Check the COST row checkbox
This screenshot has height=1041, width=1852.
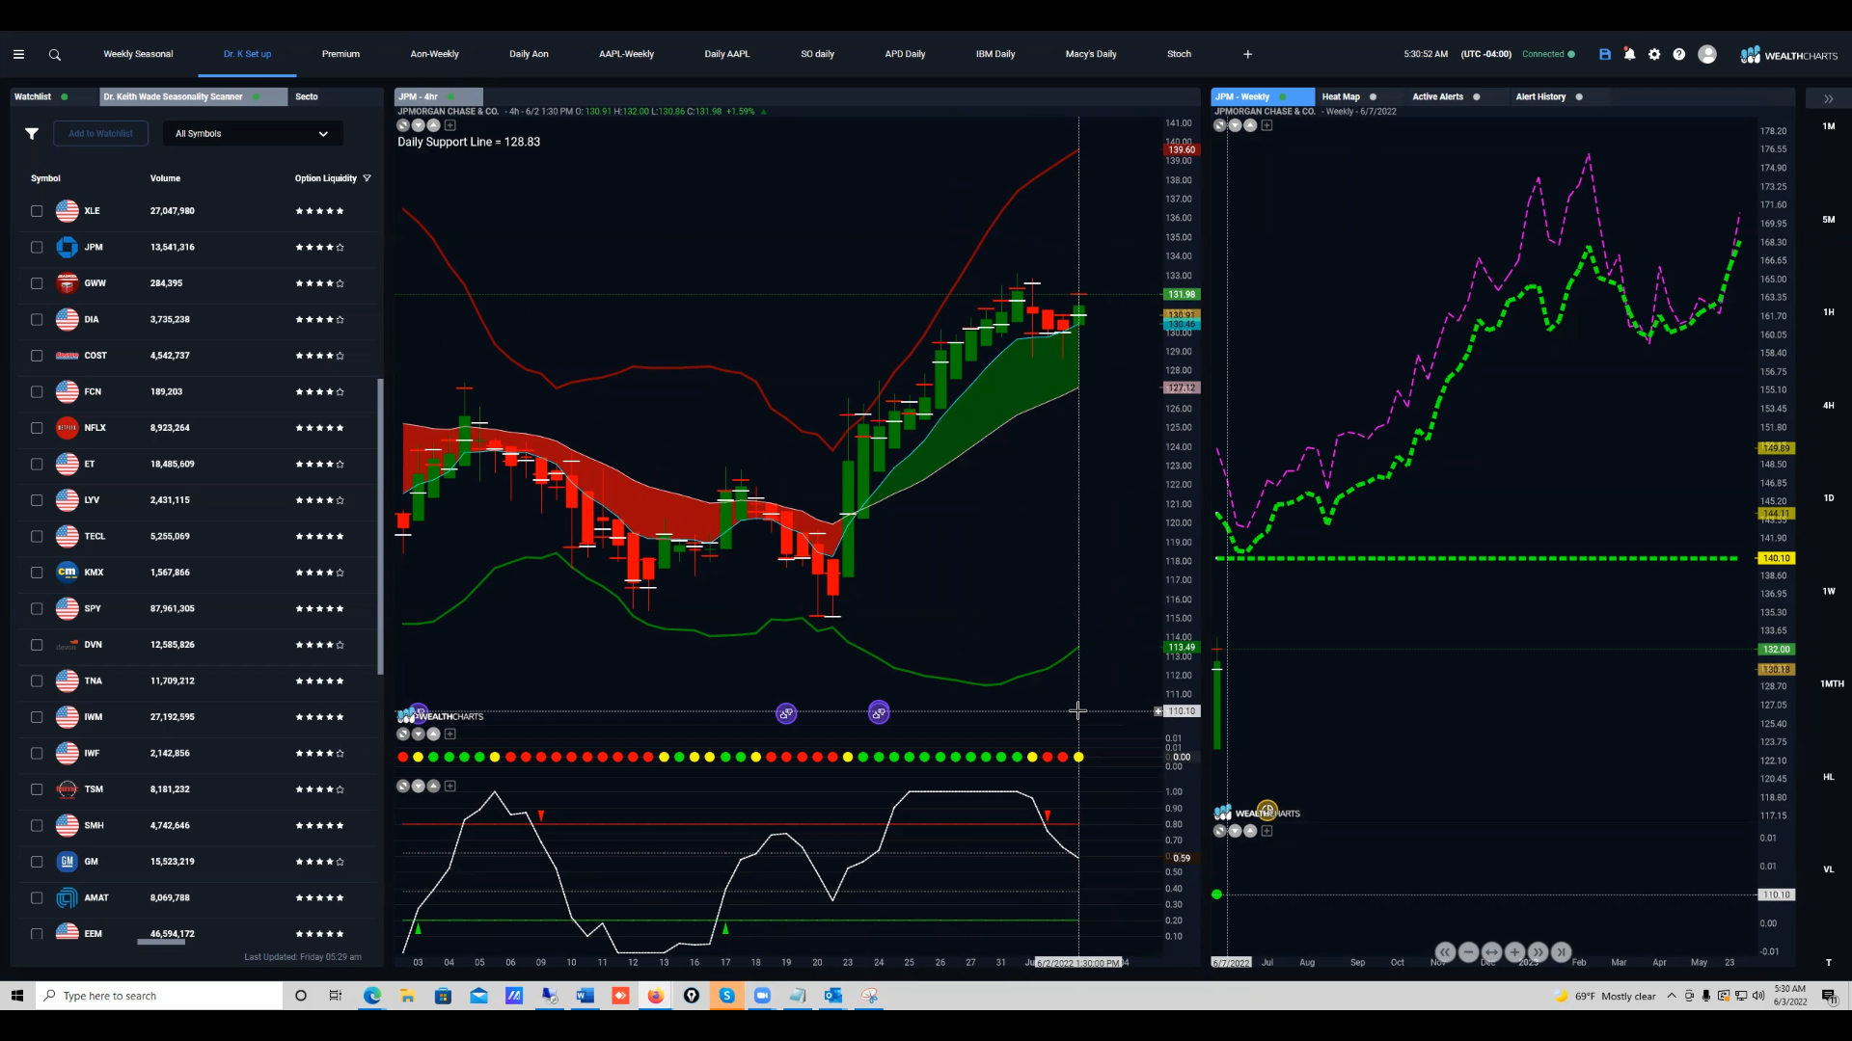coord(37,356)
